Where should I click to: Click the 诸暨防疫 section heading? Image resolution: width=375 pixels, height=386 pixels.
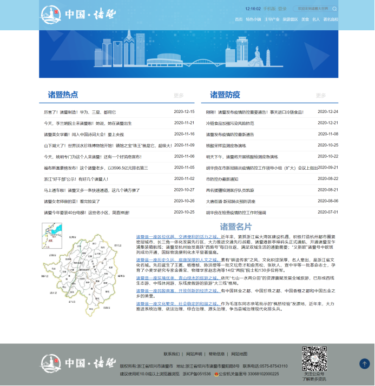(x=225, y=95)
